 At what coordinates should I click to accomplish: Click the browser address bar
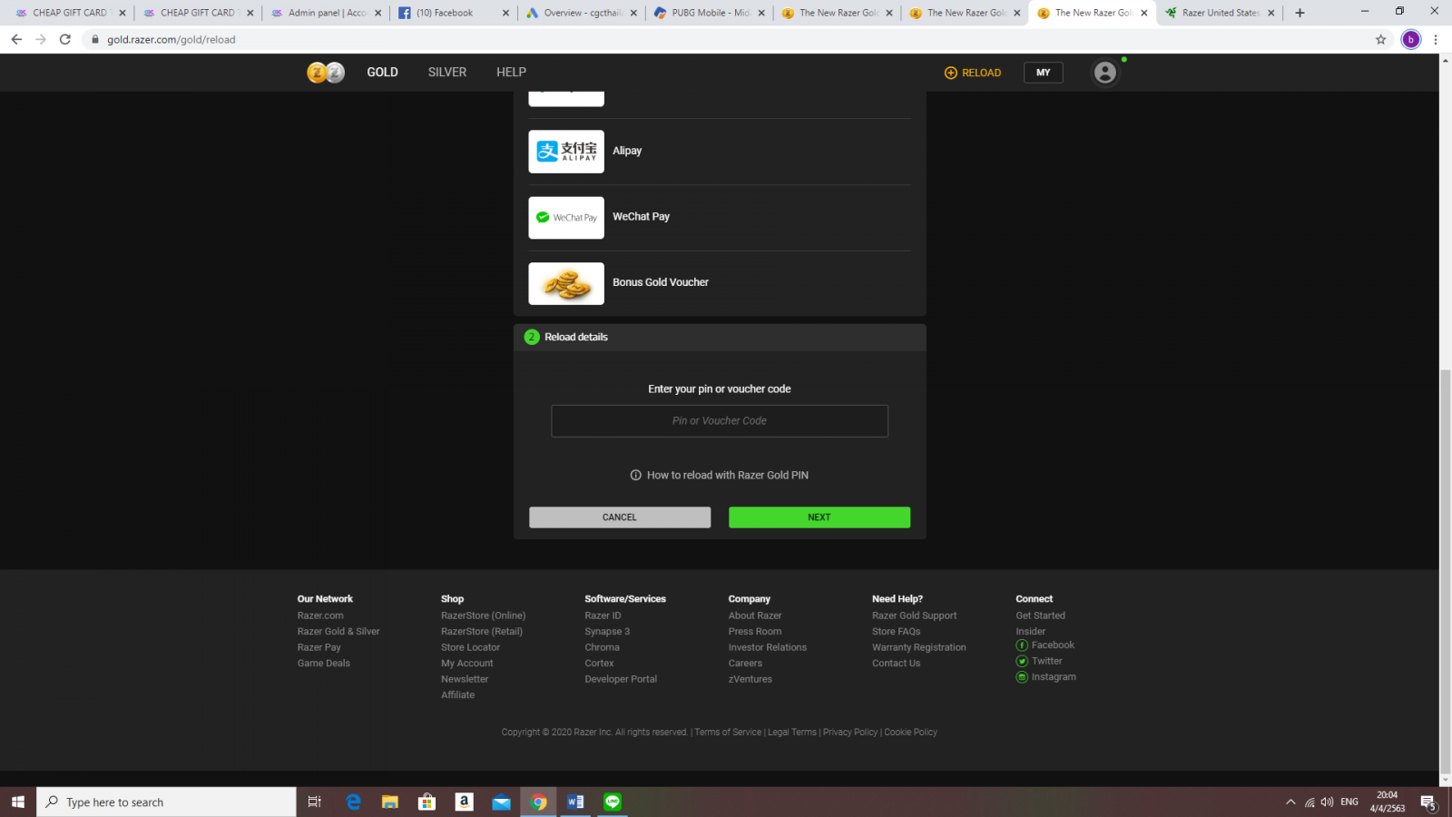(x=726, y=39)
